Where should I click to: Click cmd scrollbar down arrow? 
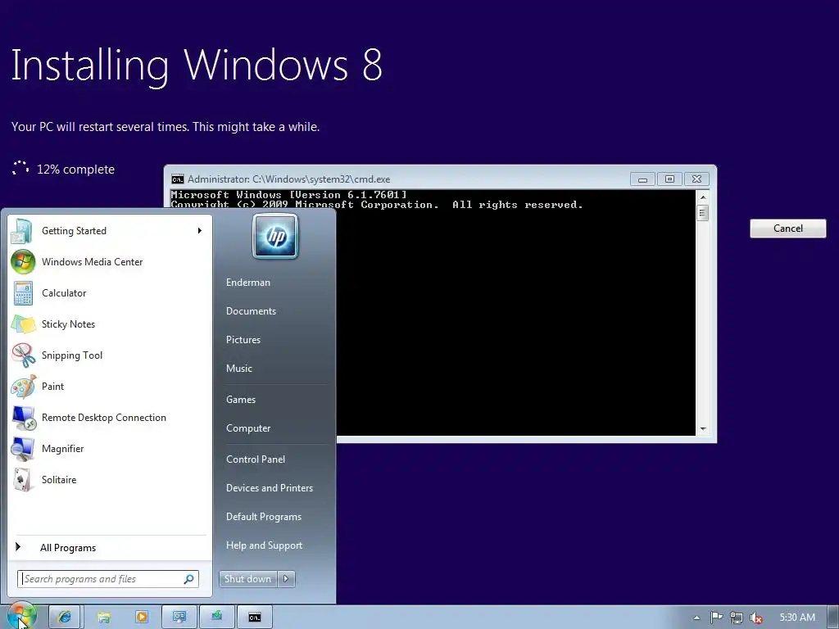coord(703,429)
